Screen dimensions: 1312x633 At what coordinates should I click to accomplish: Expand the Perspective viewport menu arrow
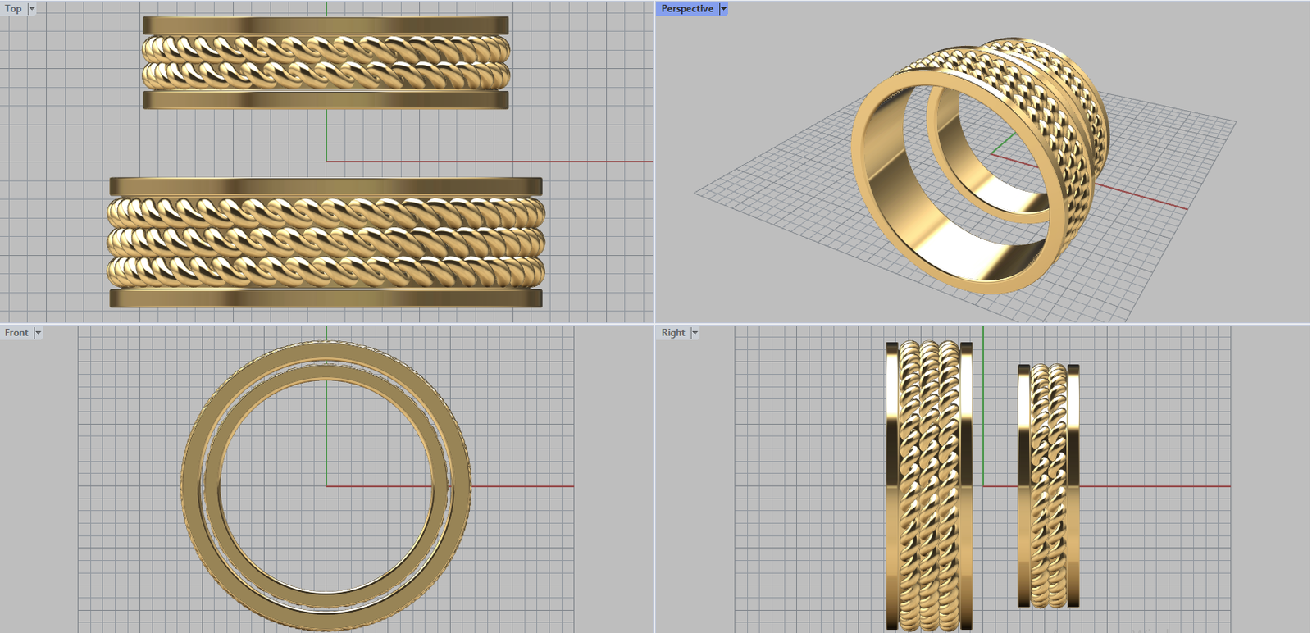tap(723, 9)
